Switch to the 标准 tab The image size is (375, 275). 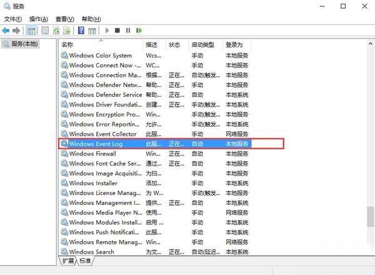pyautogui.click(x=85, y=261)
